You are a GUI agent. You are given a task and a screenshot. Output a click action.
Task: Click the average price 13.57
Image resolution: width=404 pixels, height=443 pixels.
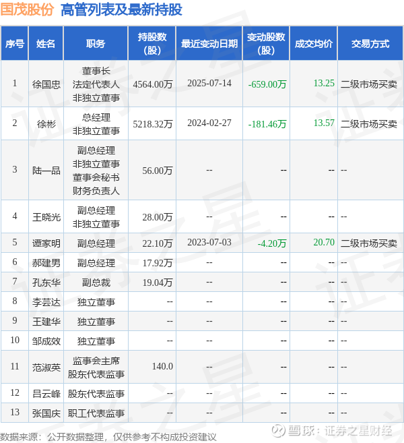[324, 123]
